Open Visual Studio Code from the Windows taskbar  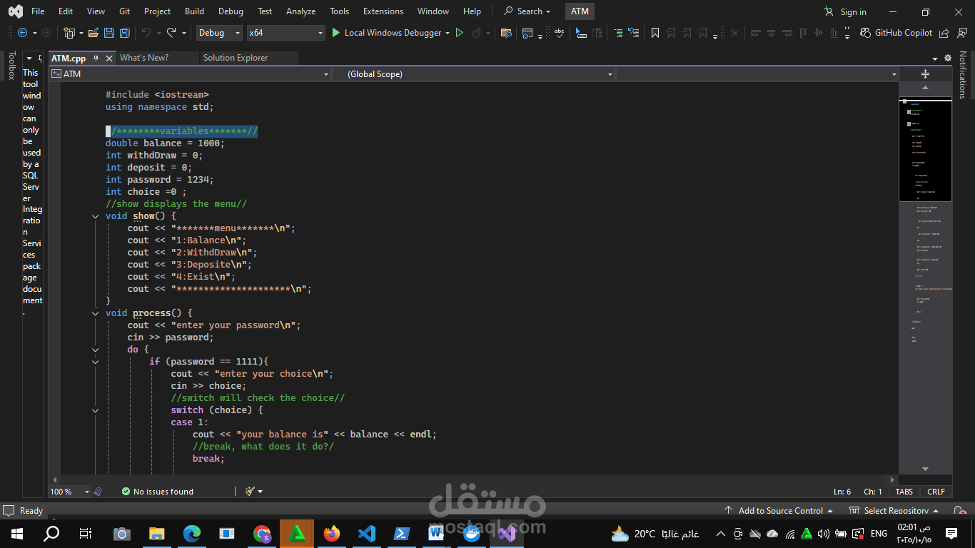click(367, 533)
